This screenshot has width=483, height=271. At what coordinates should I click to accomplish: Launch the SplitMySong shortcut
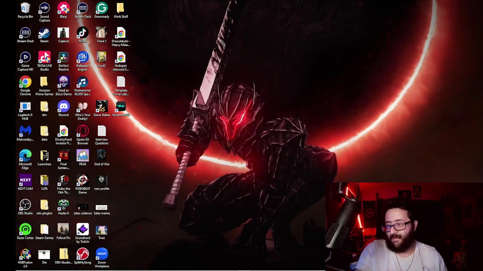pyautogui.click(x=83, y=256)
